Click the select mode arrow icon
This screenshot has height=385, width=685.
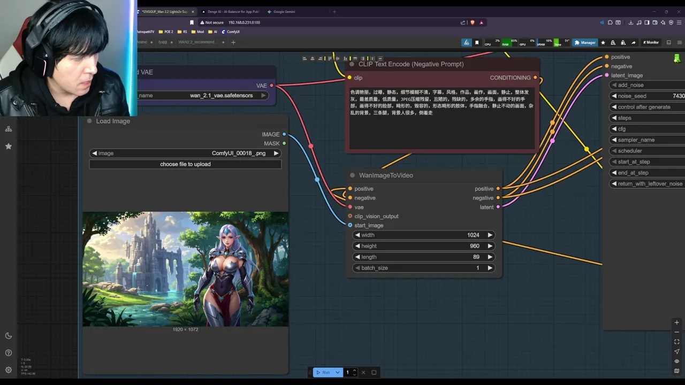pyautogui.click(x=676, y=351)
